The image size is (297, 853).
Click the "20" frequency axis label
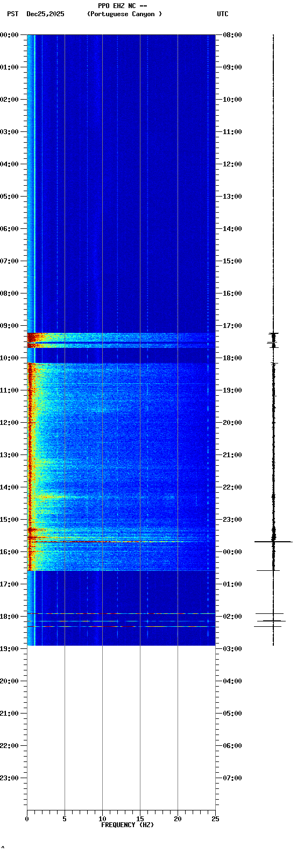coord(178,819)
